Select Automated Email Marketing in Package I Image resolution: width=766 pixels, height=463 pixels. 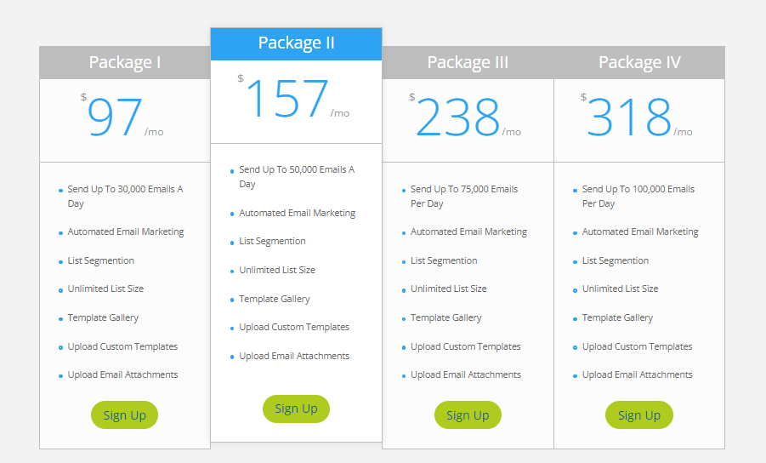coord(125,231)
